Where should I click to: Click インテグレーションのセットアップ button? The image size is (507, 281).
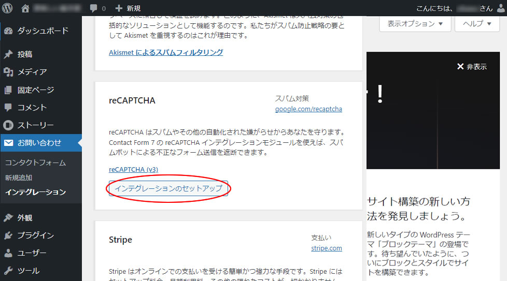168,188
